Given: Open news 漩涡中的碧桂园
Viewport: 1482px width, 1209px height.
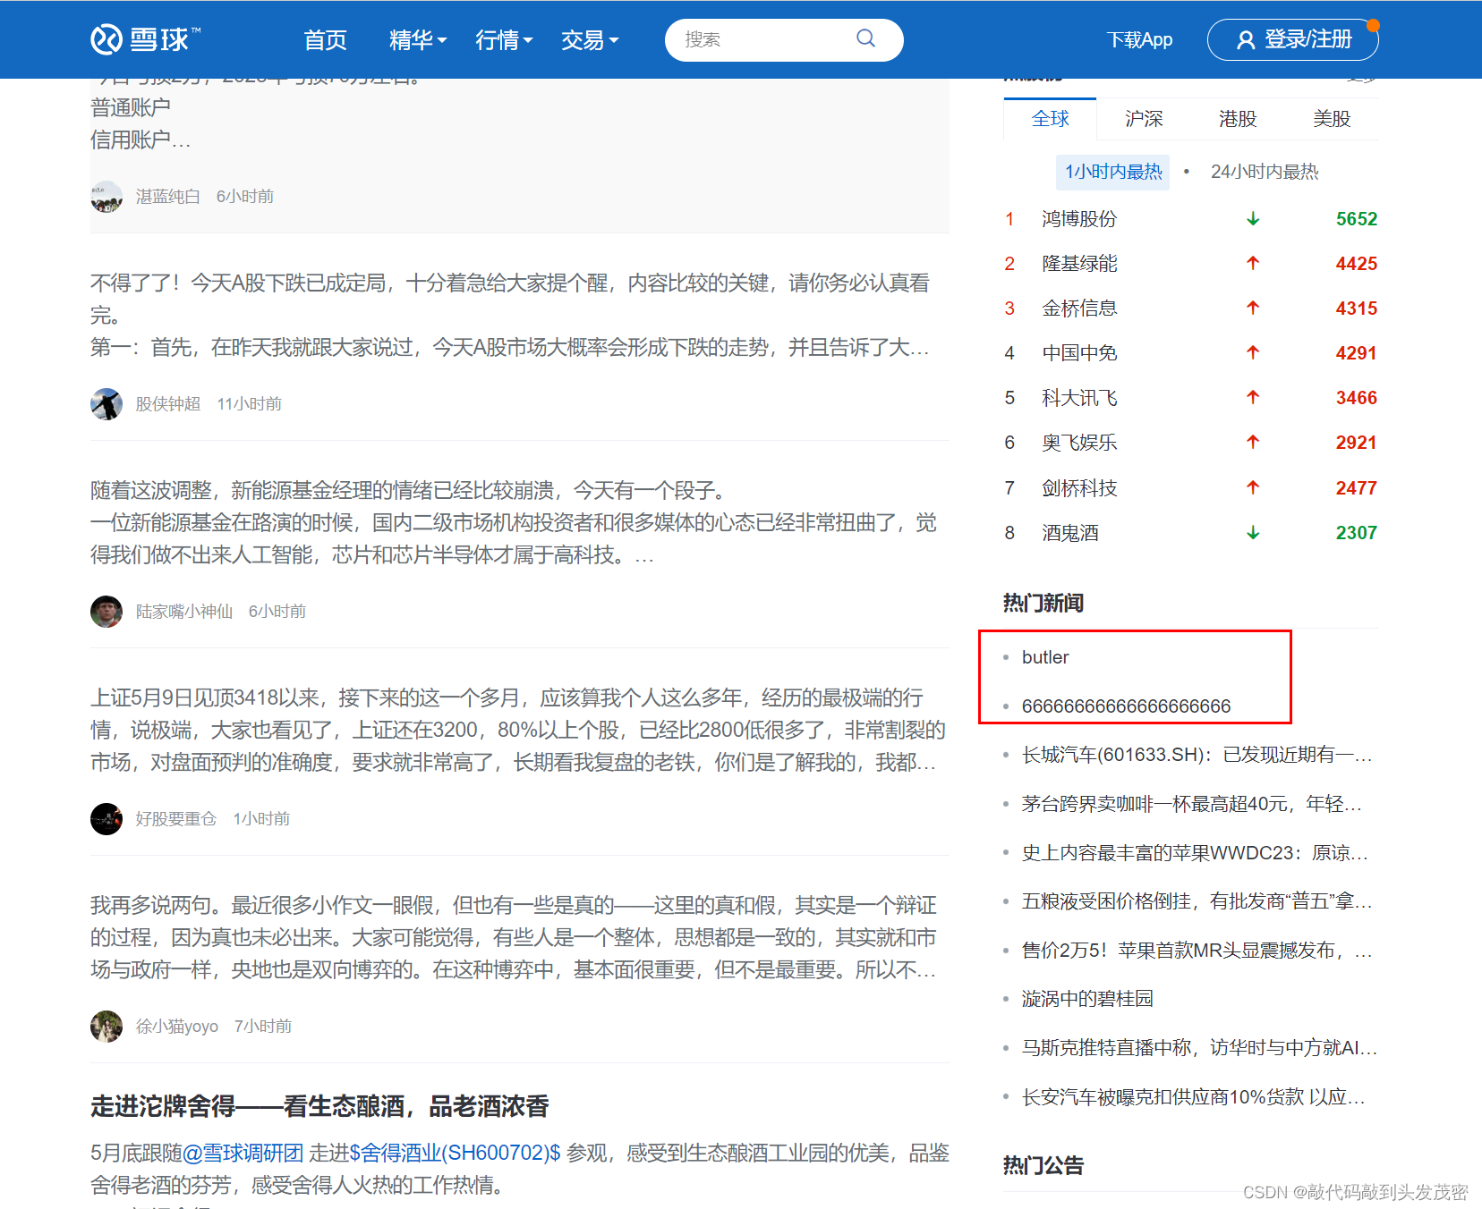Looking at the screenshot, I should tap(1087, 999).
